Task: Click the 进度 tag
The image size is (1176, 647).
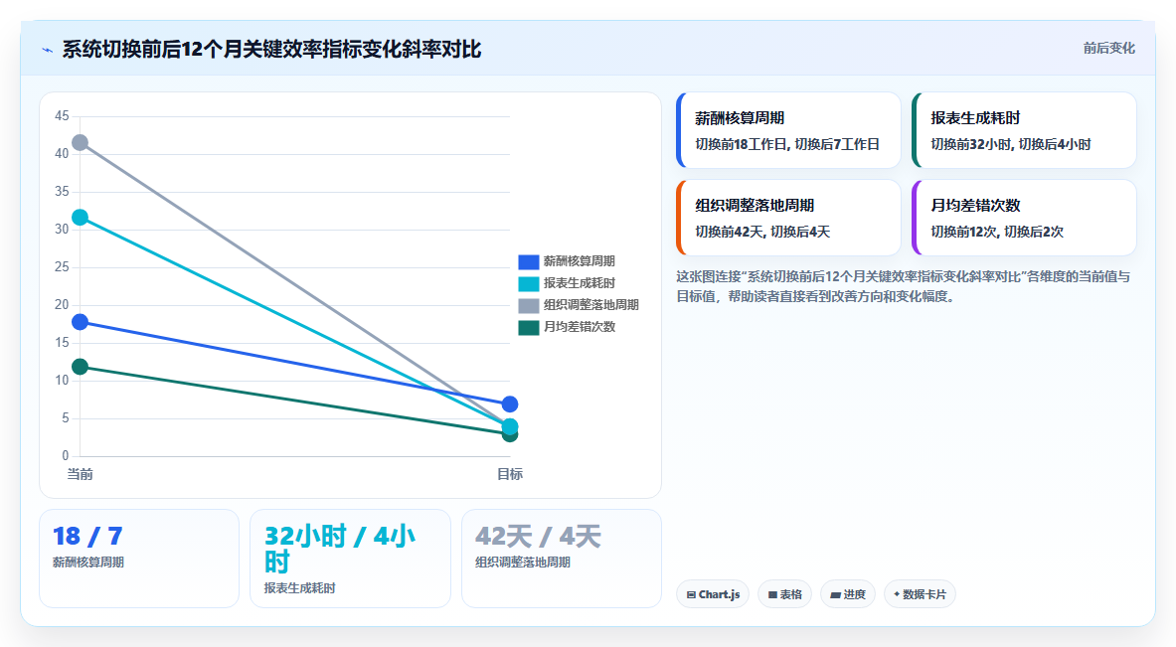Action: coord(848,594)
